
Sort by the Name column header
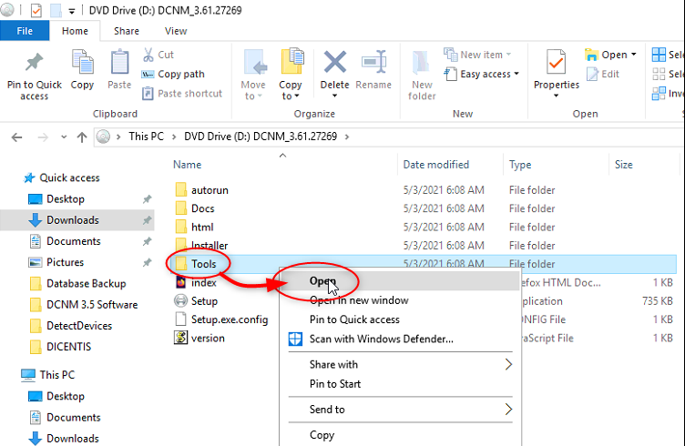tap(188, 165)
